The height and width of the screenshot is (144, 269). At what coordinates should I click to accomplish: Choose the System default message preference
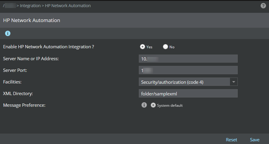click(x=153, y=105)
